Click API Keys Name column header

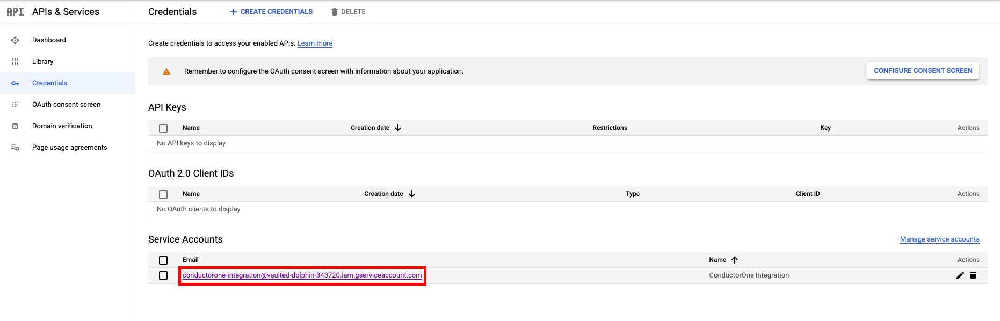coord(191,128)
